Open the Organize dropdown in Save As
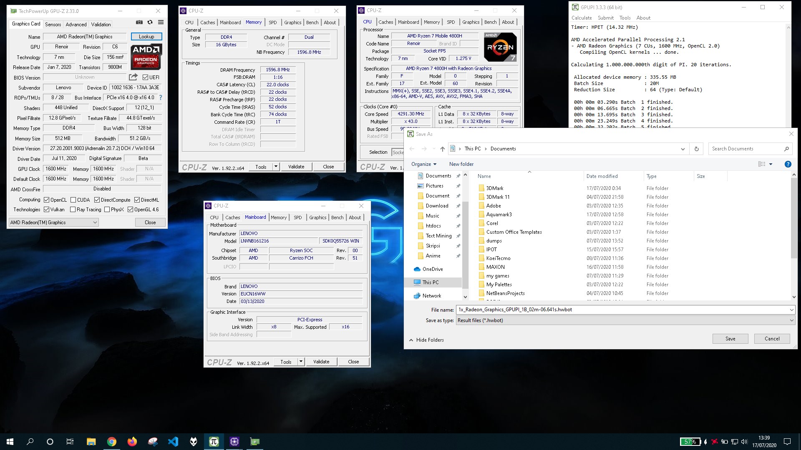Screen dimensions: 801x450 424,164
